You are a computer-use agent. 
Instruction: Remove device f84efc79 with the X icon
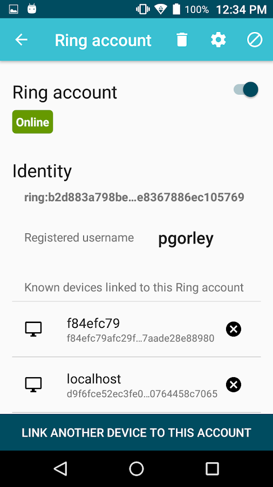pos(234,329)
